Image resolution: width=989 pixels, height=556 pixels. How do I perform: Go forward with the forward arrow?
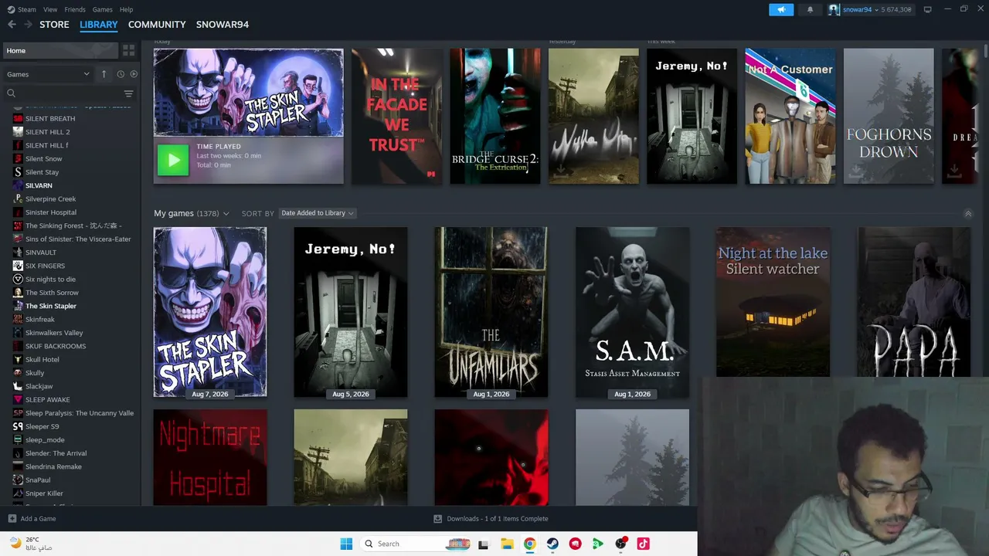coord(29,25)
